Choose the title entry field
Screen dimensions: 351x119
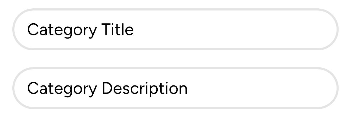click(175, 29)
